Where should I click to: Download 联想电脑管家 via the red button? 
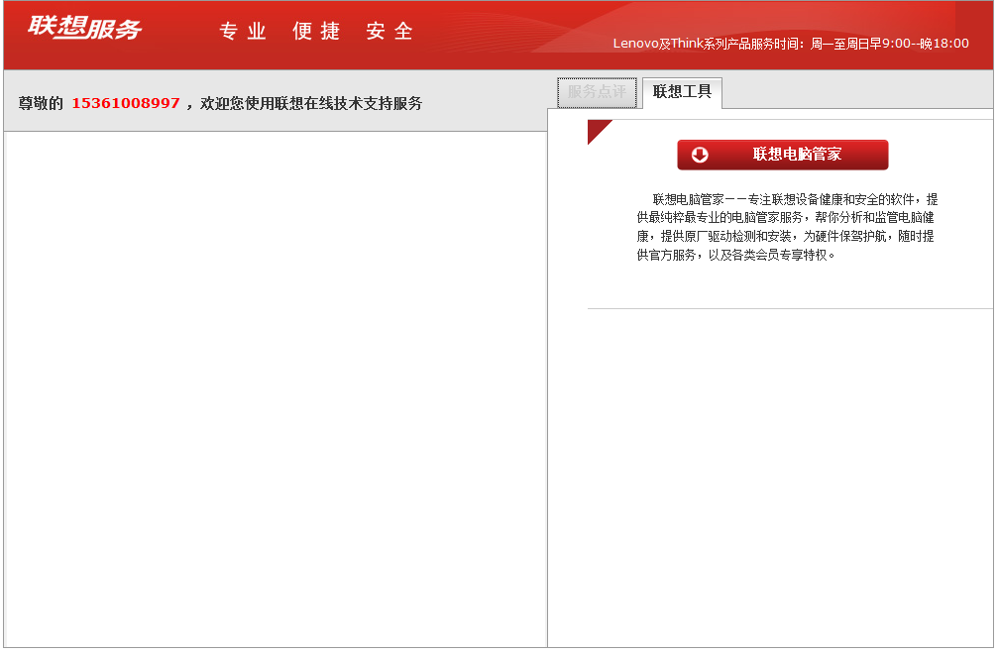pyautogui.click(x=782, y=155)
